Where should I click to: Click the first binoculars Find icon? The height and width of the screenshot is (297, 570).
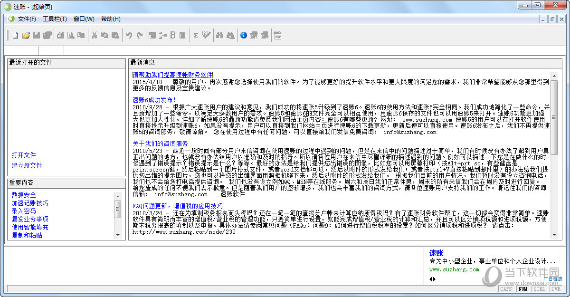click(219, 35)
